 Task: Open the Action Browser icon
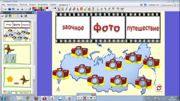click(x=22, y=16)
